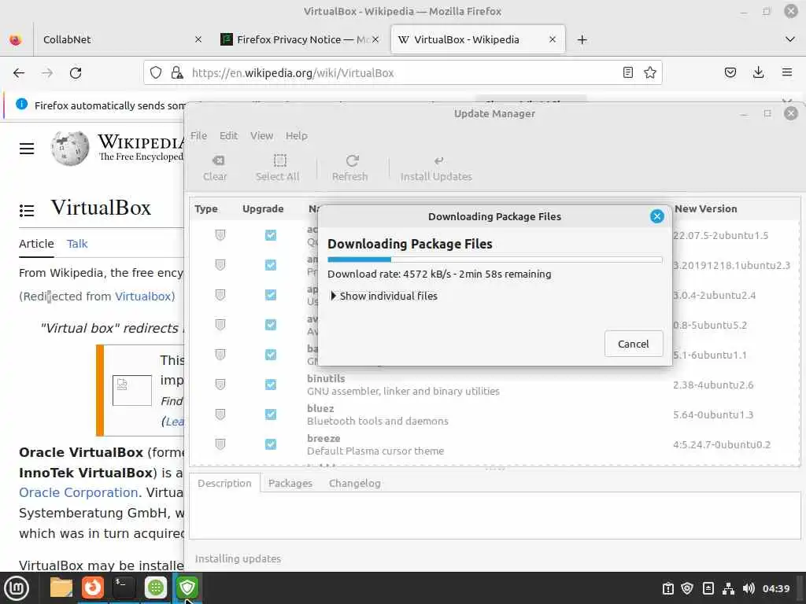The image size is (806, 604).
Task: Open Wikipedia main sidebar menu
Action: (27, 149)
